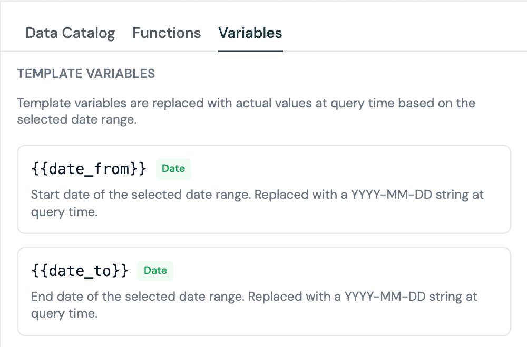Click the TEMPLATE VARIABLES section heading

tap(86, 74)
